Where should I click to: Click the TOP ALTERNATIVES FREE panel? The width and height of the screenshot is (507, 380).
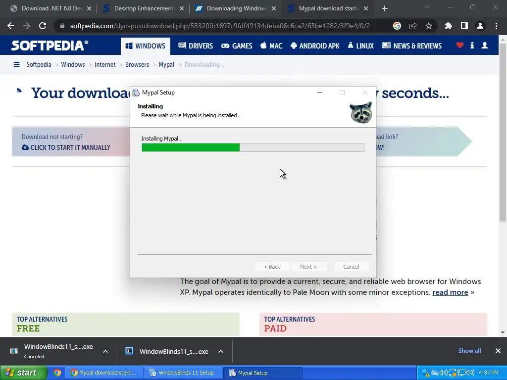tap(126, 325)
